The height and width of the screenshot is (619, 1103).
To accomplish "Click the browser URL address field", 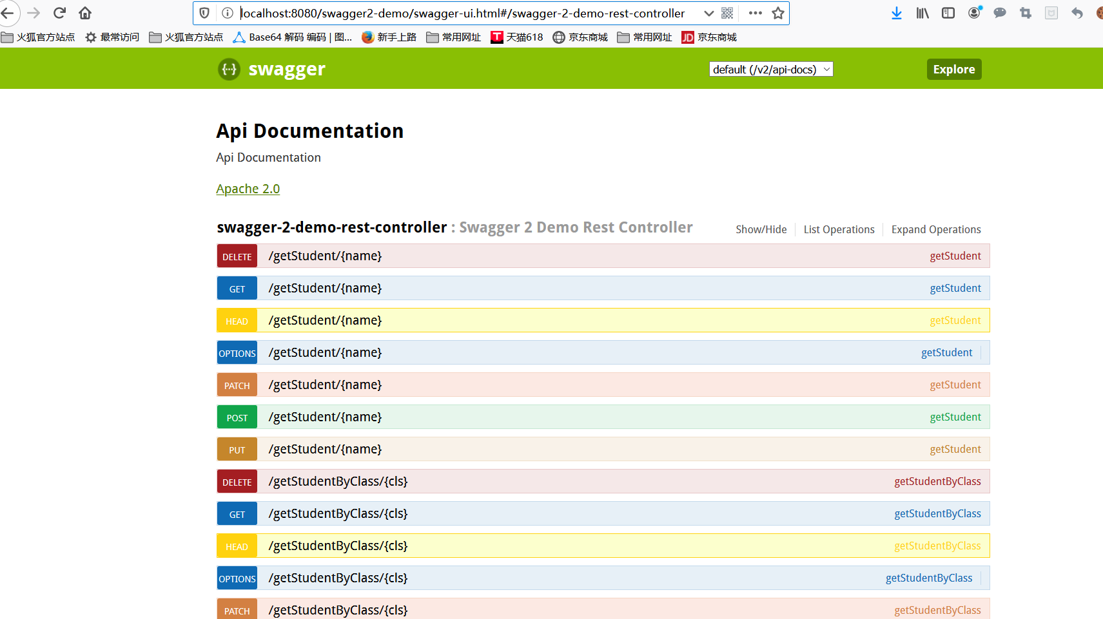I will [x=462, y=13].
